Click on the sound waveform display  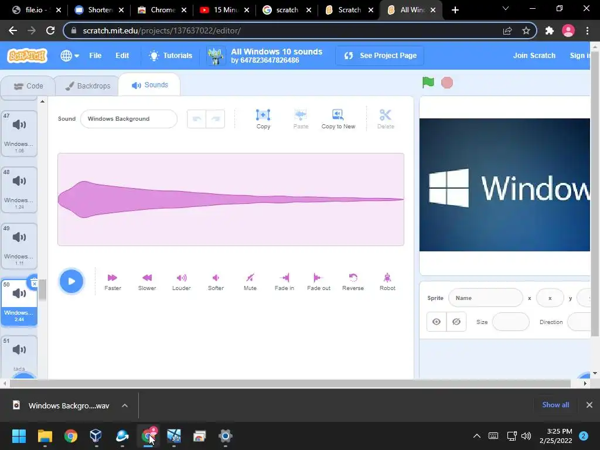pyautogui.click(x=231, y=199)
